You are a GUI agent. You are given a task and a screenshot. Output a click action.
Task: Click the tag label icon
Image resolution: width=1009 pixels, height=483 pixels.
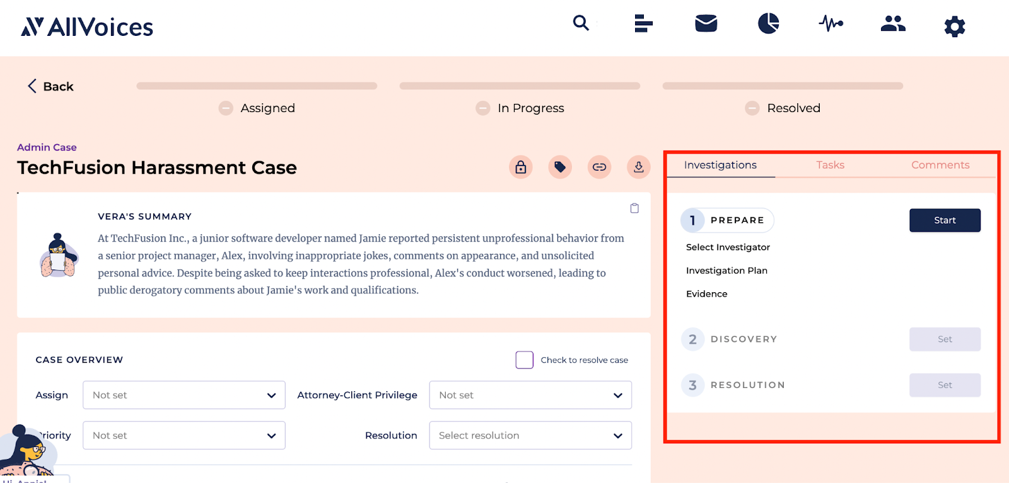[x=560, y=167]
